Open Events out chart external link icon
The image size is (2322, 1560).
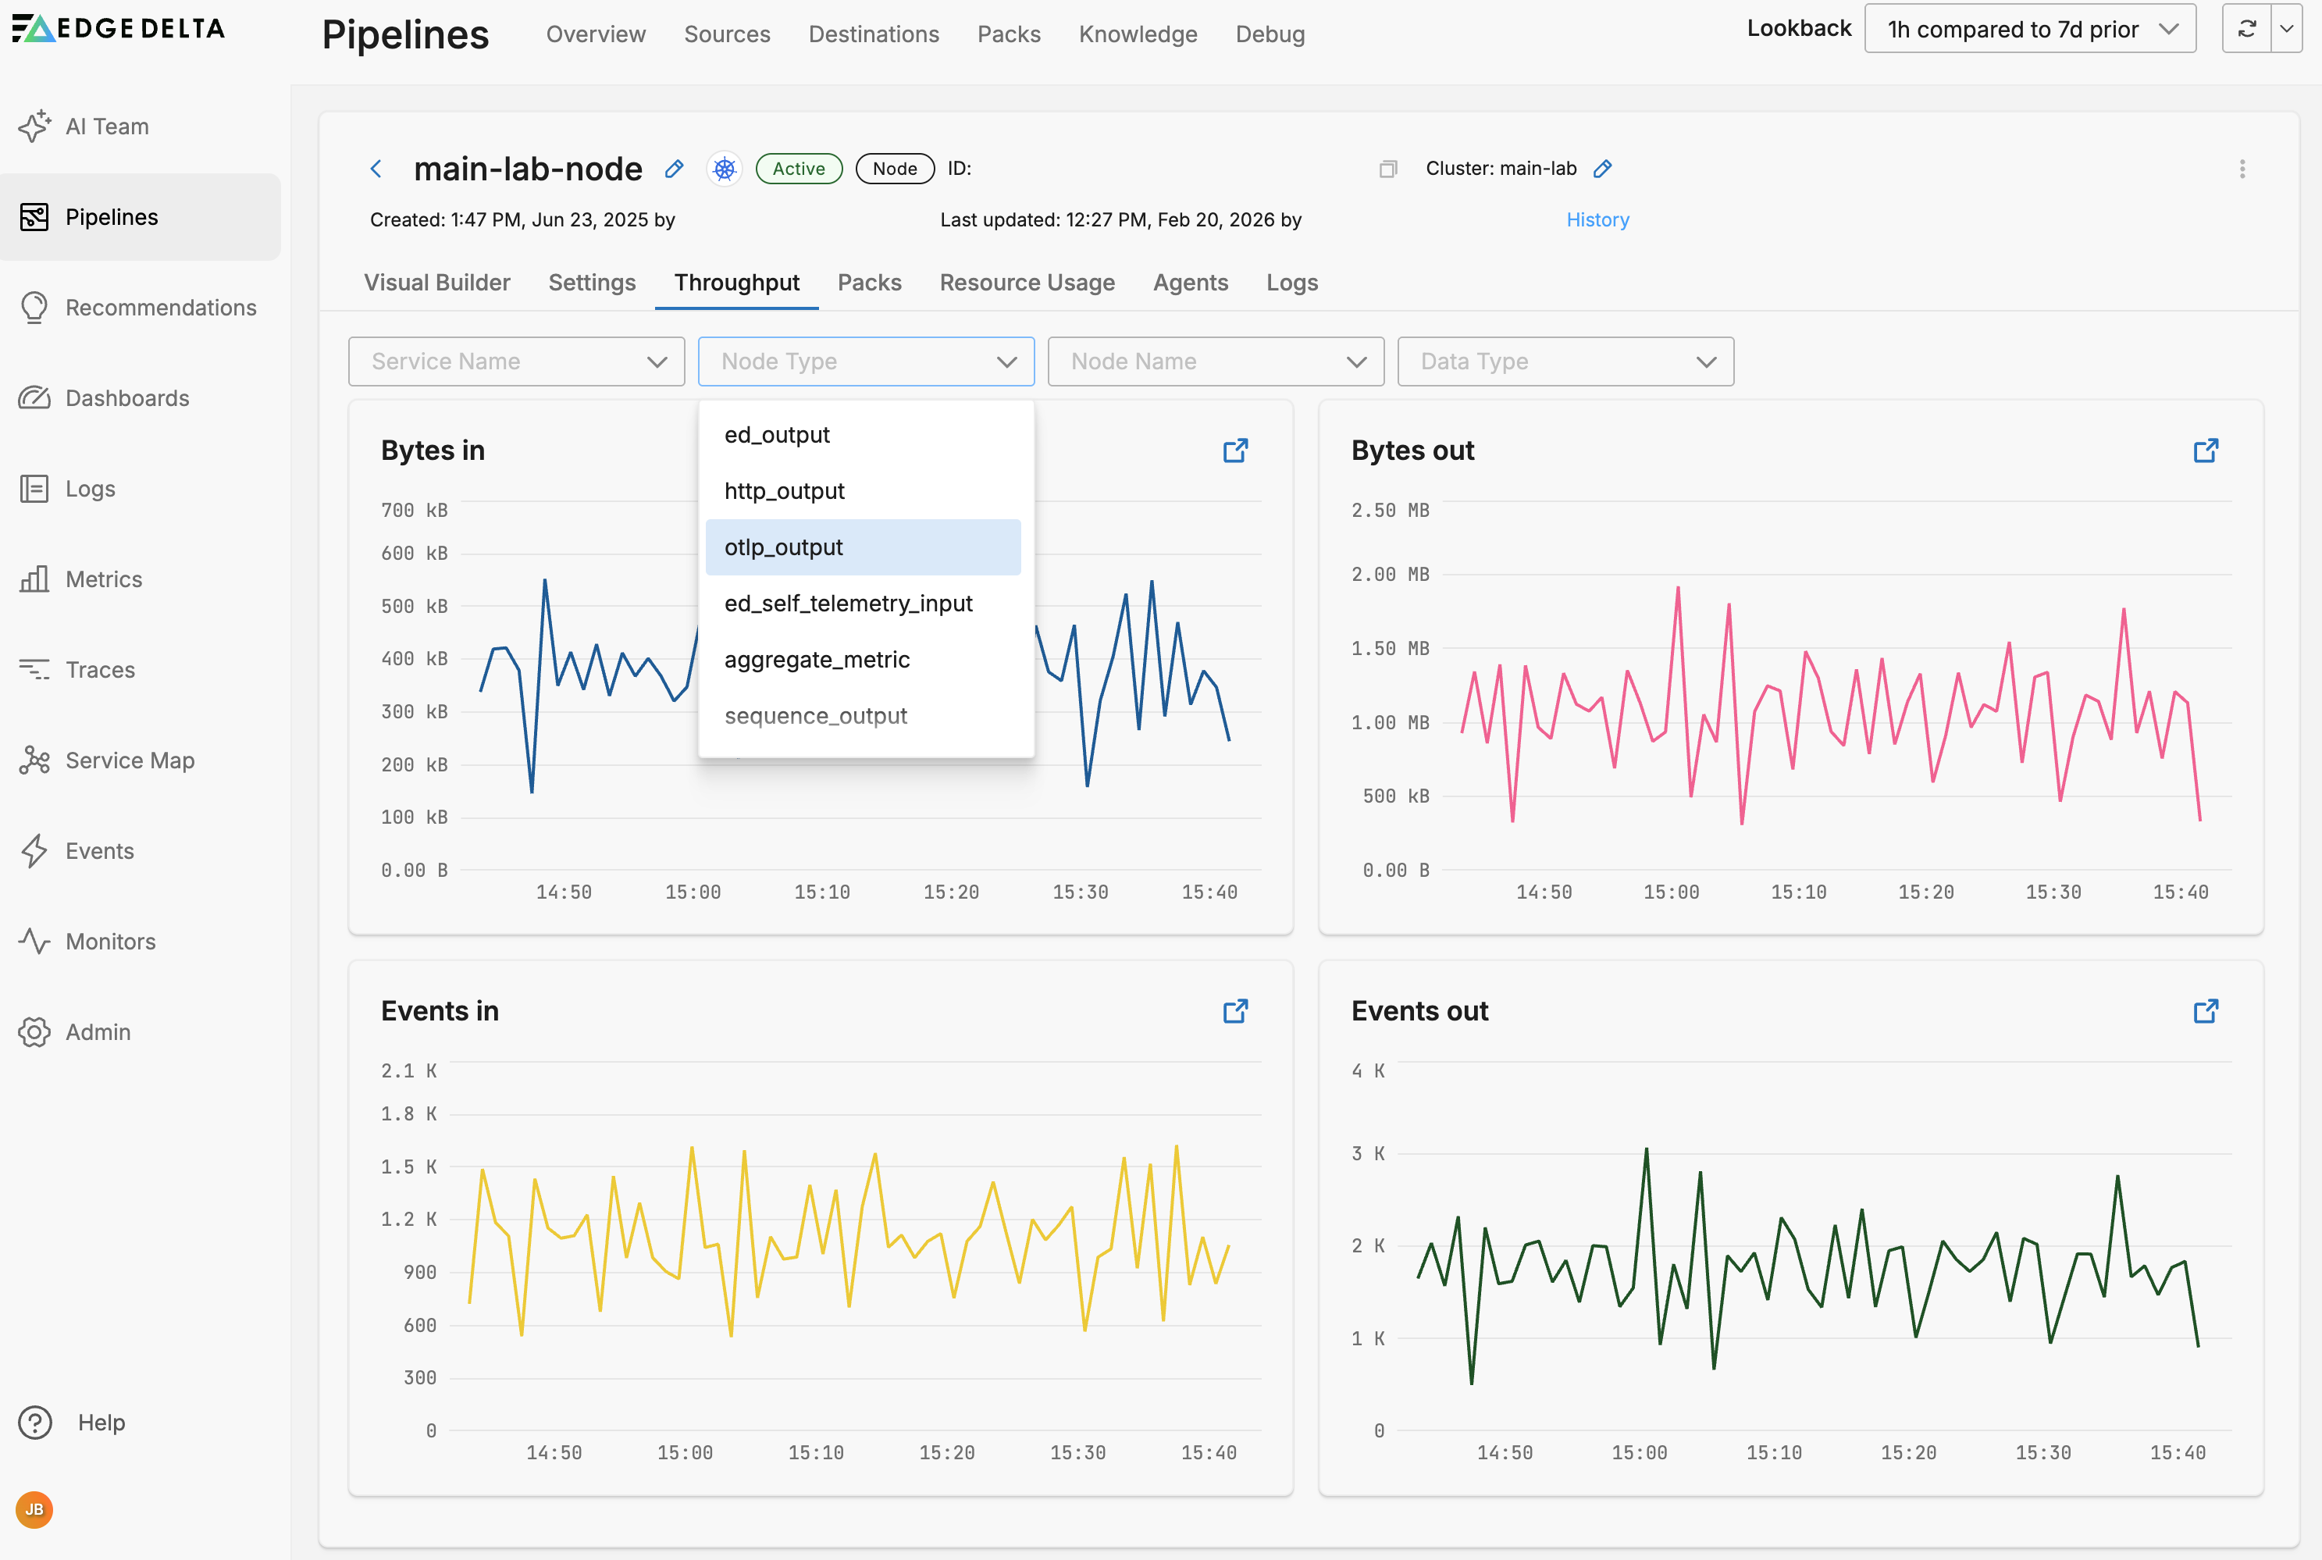coord(2205,1011)
